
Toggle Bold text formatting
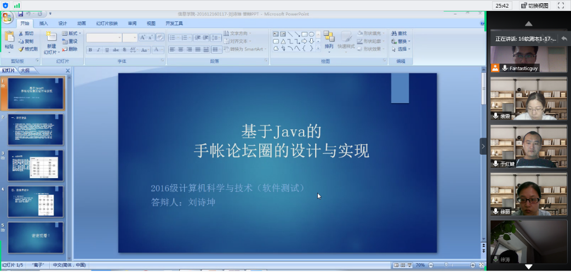90,49
